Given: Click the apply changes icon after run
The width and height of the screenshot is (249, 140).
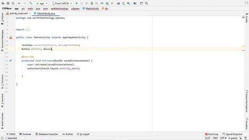Looking at the screenshot, I should pyautogui.click(x=82, y=3).
